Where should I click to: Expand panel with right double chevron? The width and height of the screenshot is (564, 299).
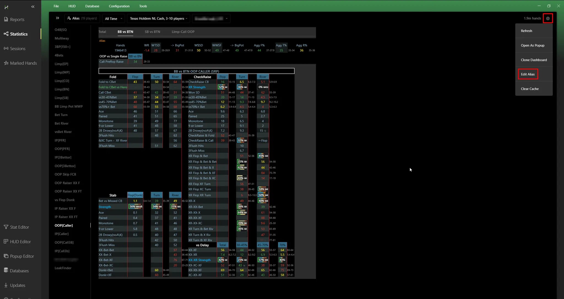[x=58, y=18]
